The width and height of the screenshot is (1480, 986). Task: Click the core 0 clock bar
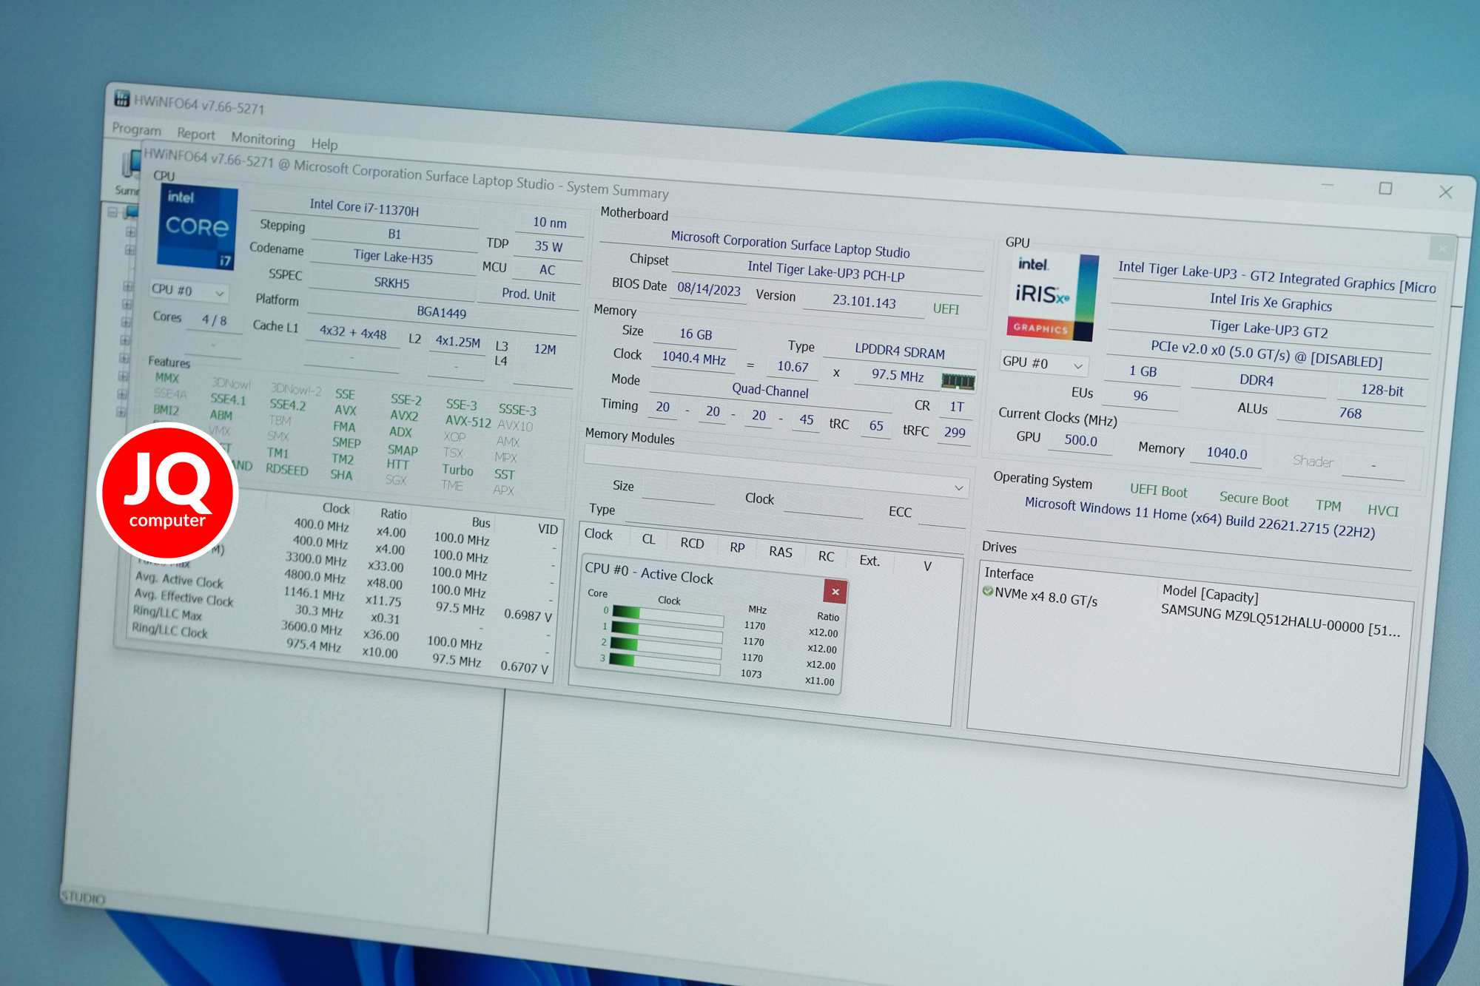pos(667,616)
